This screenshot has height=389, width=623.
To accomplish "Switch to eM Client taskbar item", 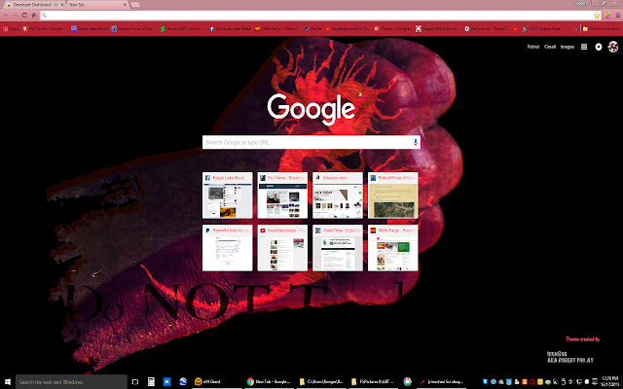I will coord(216,382).
